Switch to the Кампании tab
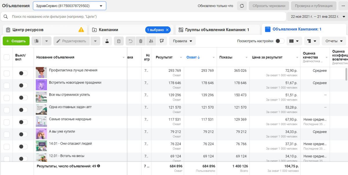Screen dimensions: 348x175 point(130,30)
